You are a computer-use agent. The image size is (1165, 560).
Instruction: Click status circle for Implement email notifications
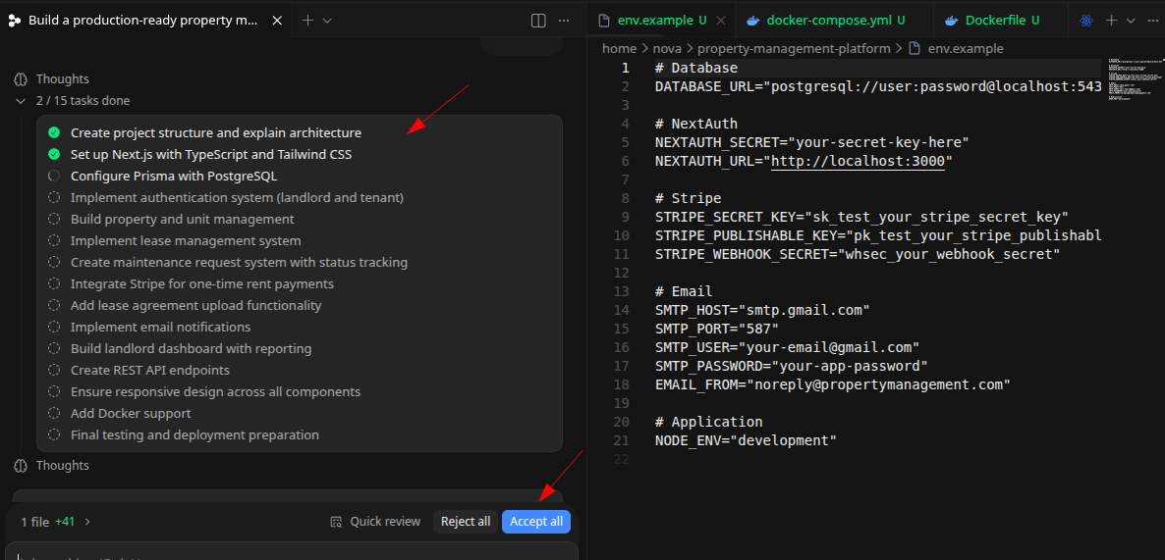(53, 327)
